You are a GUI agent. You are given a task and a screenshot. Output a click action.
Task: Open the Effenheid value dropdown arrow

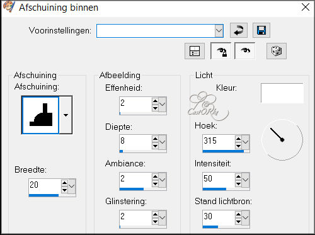click(x=163, y=104)
